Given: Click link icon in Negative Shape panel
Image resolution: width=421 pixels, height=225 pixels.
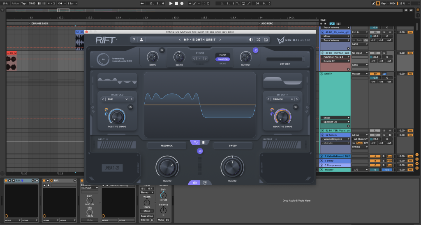Looking at the screenshot, I should (x=296, y=107).
